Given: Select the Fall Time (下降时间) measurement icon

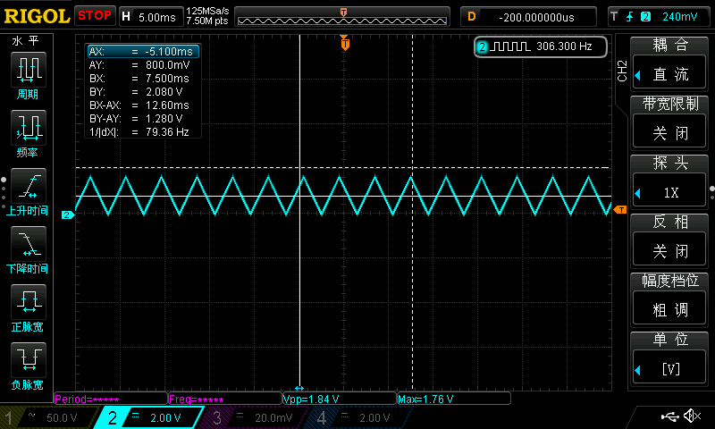Looking at the screenshot, I should pyautogui.click(x=28, y=243).
